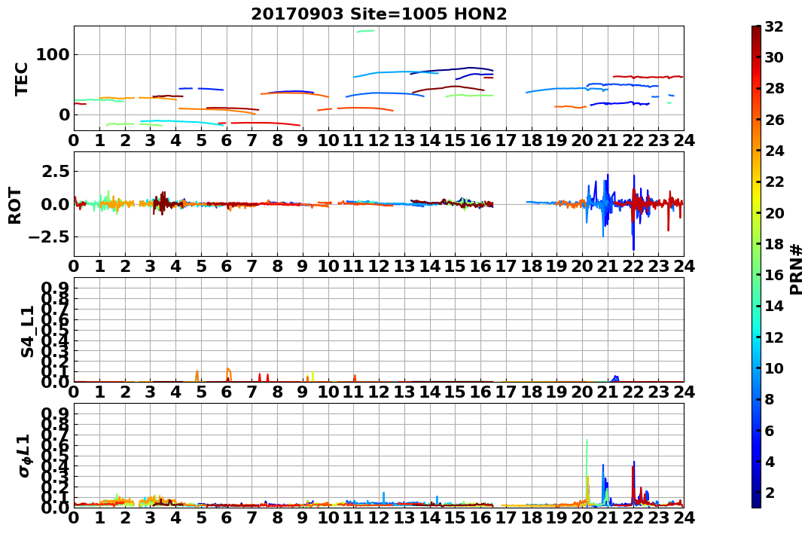Click the "−2.5" tick on the ROT axis
This screenshot has width=811, height=534.
click(x=48, y=237)
